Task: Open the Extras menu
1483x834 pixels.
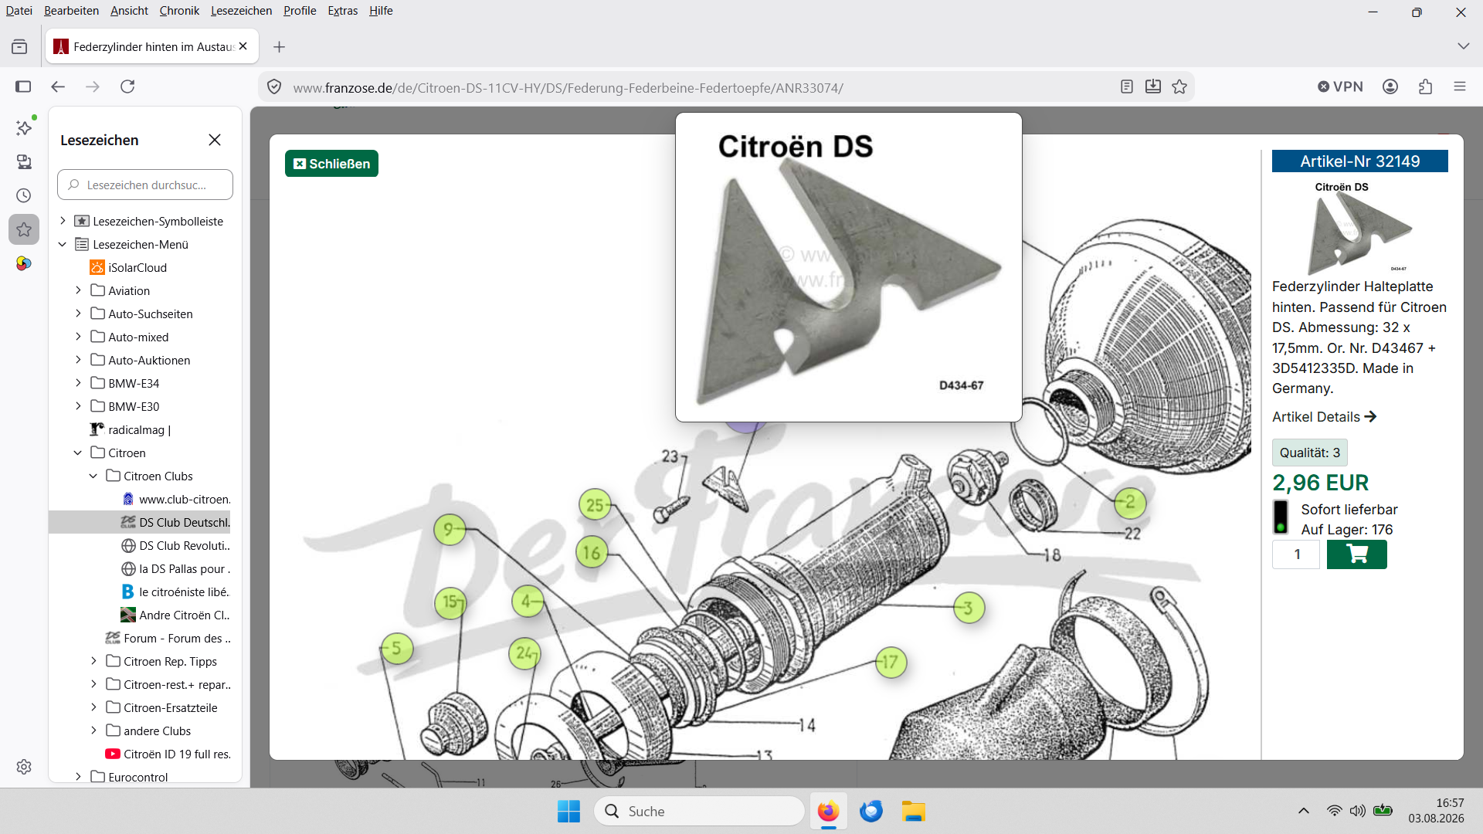Action: click(342, 11)
